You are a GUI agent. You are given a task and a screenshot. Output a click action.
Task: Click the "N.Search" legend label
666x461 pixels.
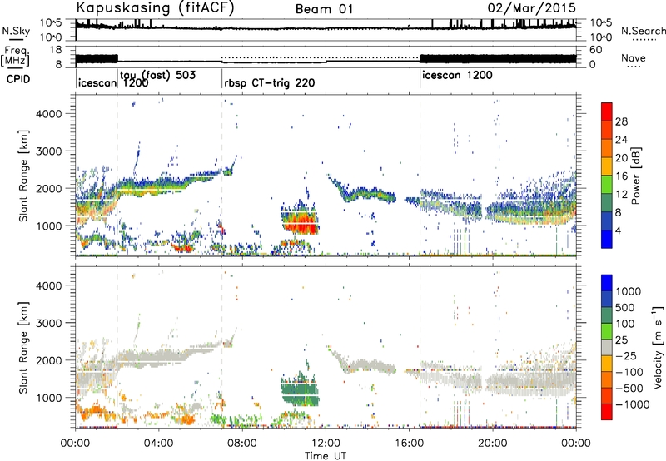pyautogui.click(x=643, y=31)
